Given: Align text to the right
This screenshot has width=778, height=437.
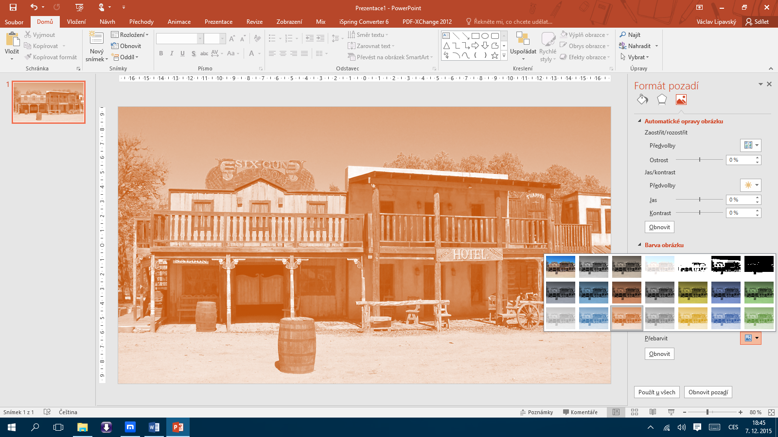Looking at the screenshot, I should 294,53.
